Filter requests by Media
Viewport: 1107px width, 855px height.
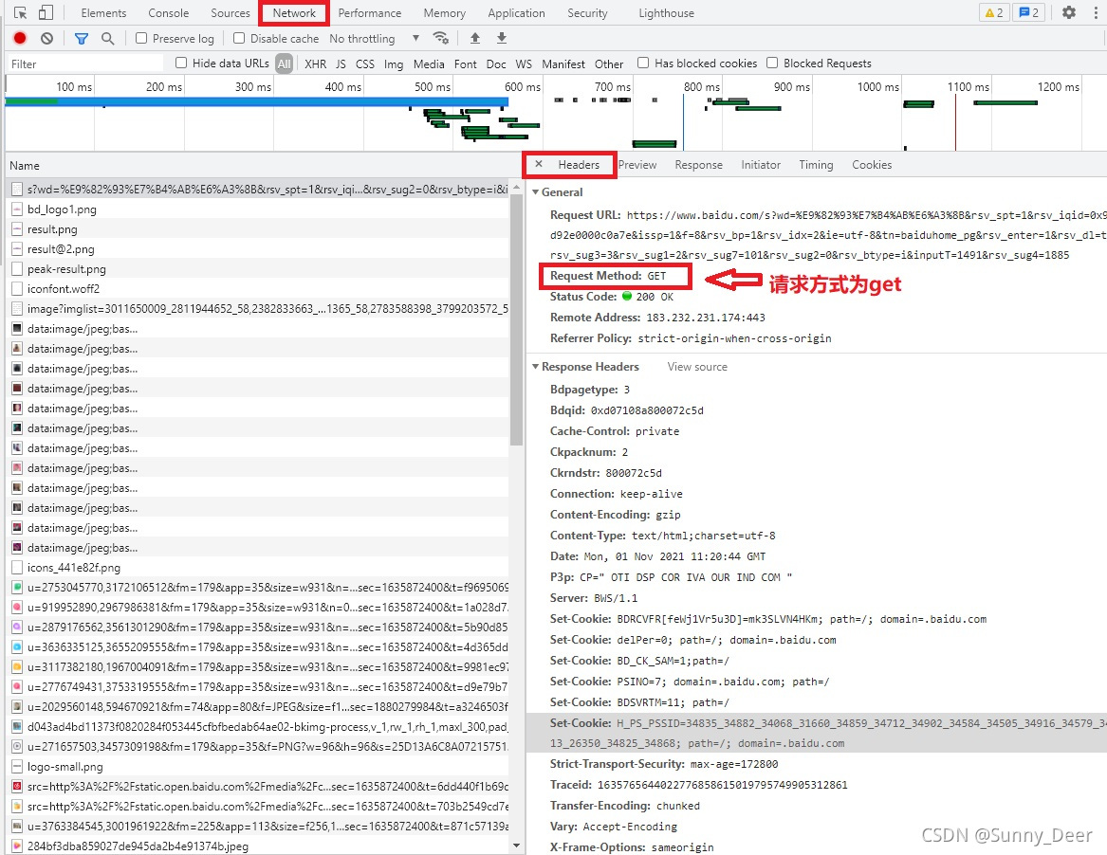click(429, 64)
